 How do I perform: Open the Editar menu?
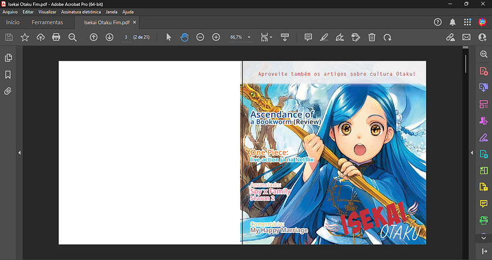[x=28, y=12]
